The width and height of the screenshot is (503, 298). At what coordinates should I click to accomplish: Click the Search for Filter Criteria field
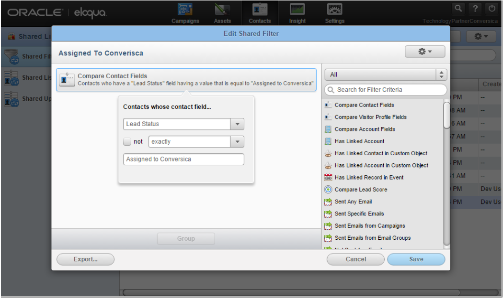(386, 90)
